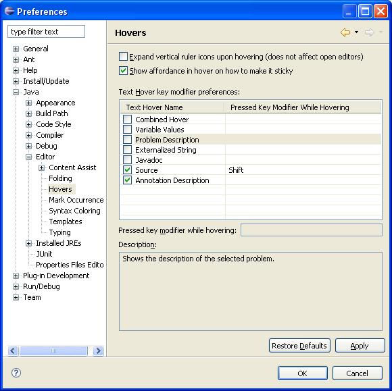Click the description text area
Image resolution: width=392 pixels, height=391 pixels.
[251, 291]
